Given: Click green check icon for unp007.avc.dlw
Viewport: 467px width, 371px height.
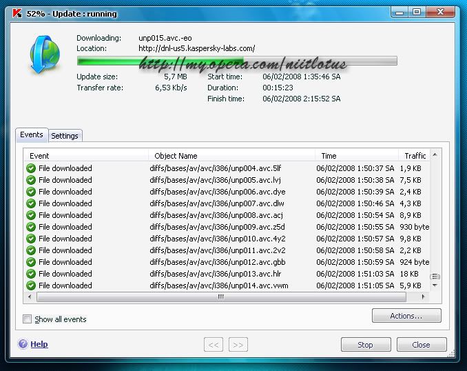Looking at the screenshot, I should point(31,203).
